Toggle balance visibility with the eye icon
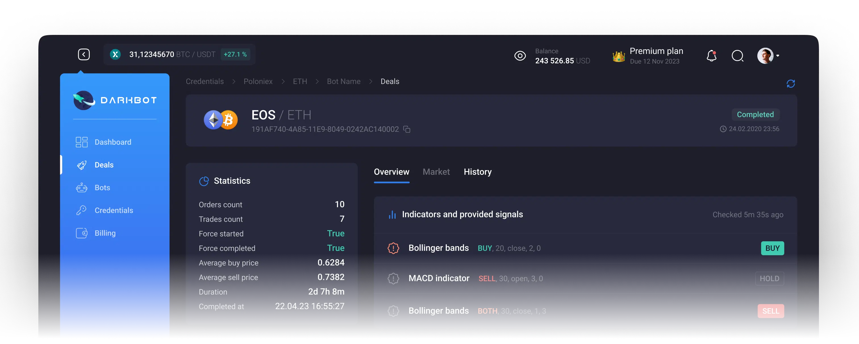Image resolution: width=859 pixels, height=344 pixels. tap(520, 56)
